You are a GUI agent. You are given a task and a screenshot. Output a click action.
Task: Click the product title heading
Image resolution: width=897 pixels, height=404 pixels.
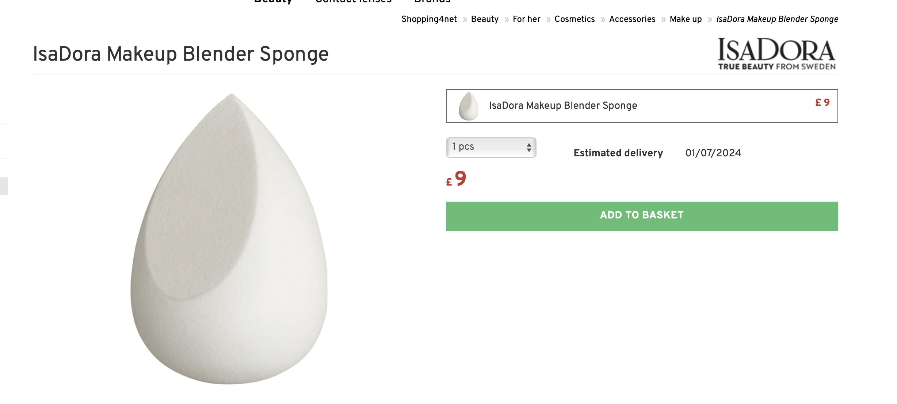click(181, 54)
